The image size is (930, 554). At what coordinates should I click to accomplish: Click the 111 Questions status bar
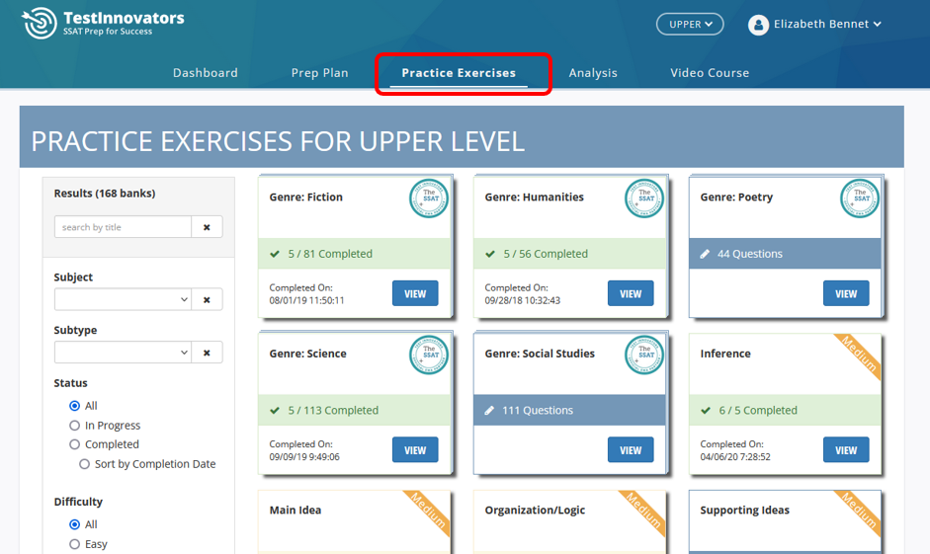569,410
